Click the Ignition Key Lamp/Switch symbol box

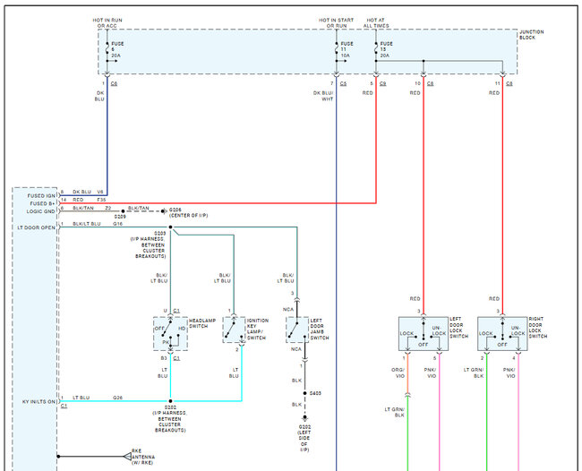[234, 330]
